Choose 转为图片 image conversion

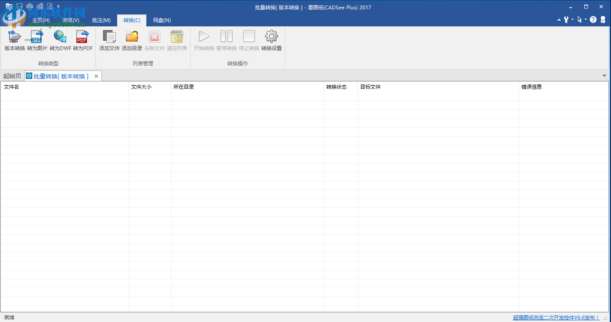click(x=37, y=41)
